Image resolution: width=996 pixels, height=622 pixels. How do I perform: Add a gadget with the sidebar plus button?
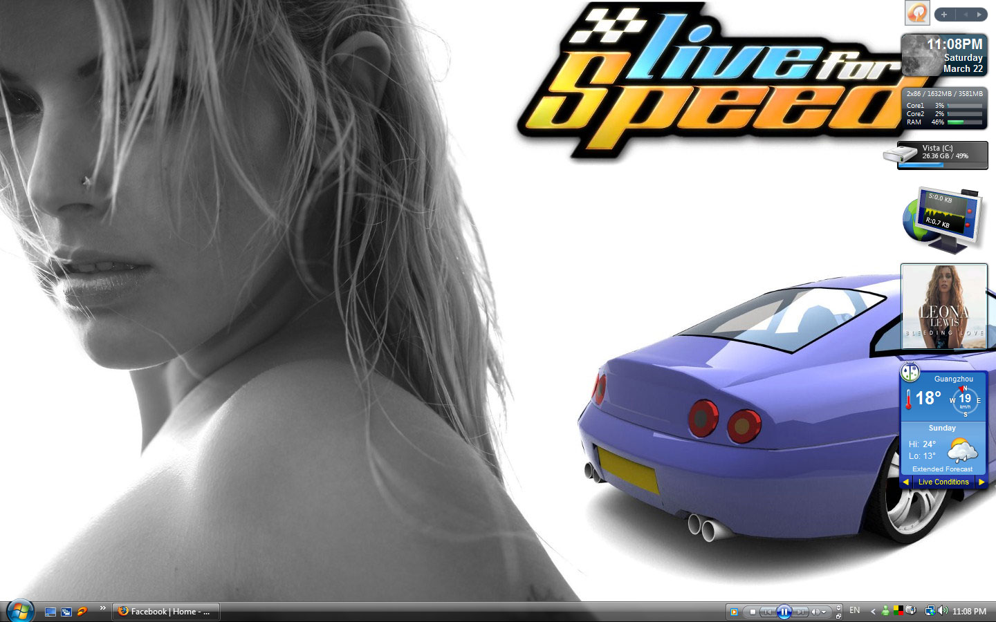[944, 15]
